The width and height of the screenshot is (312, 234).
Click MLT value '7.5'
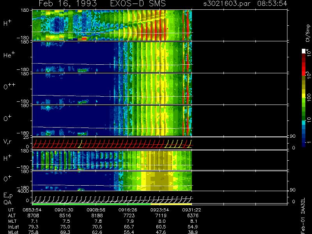click(x=66, y=221)
